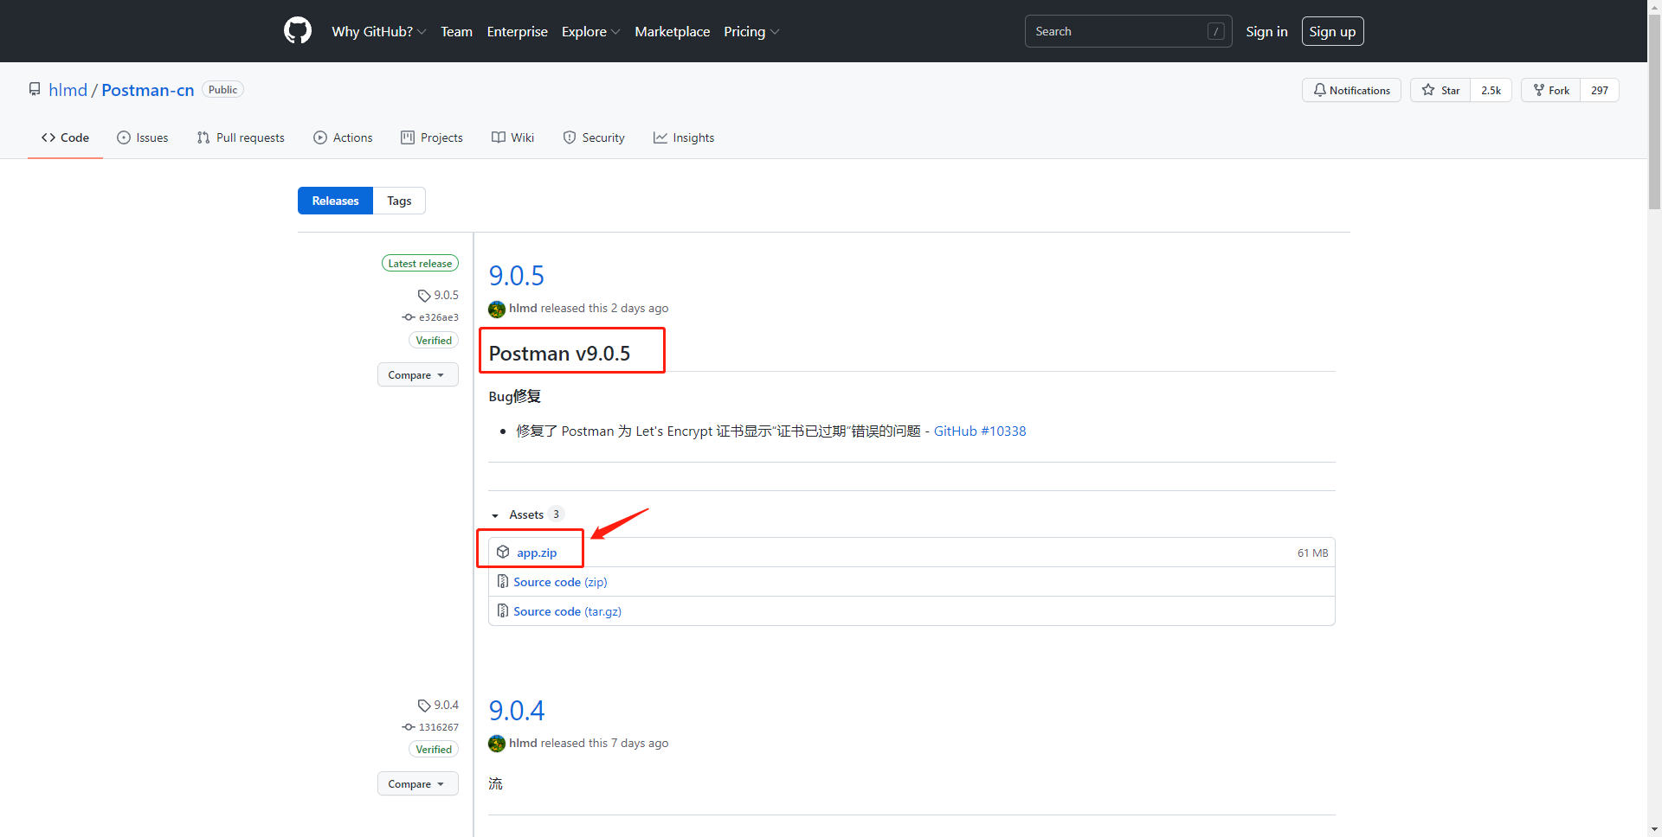This screenshot has height=837, width=1662.
Task: Select the Releases toggle button
Action: tap(335, 201)
